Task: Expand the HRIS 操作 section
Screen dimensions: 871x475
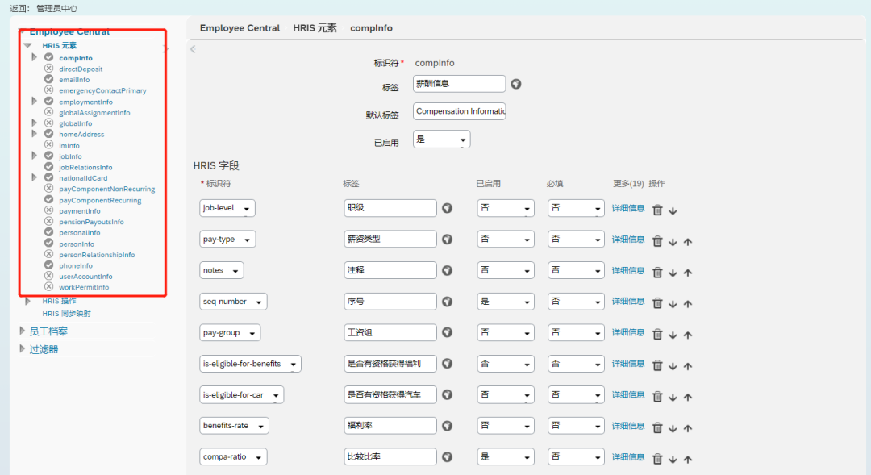Action: point(27,301)
